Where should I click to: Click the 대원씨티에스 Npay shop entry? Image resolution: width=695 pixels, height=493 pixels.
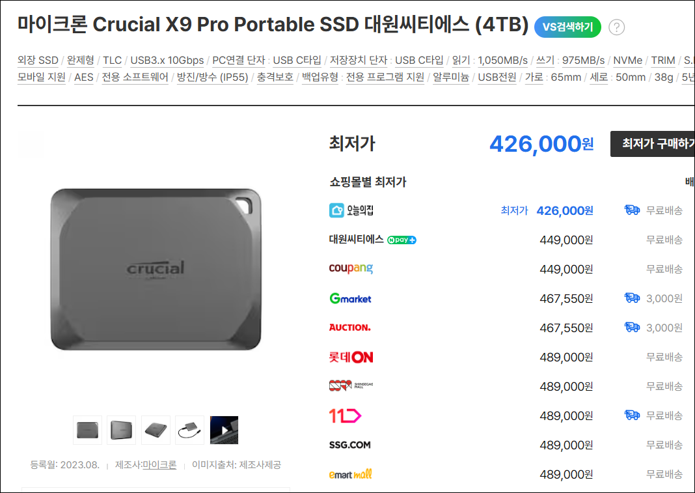tap(373, 240)
